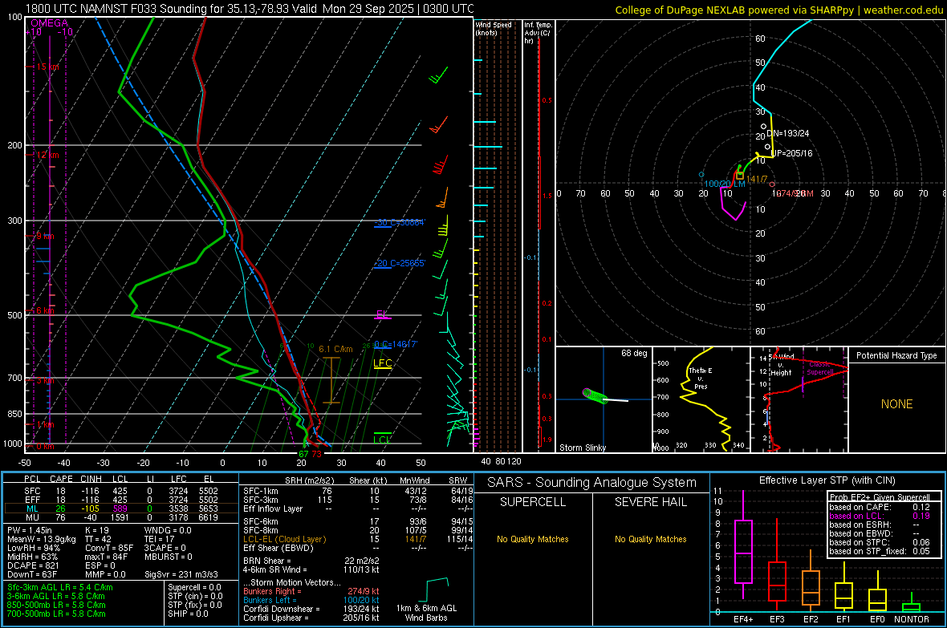Click the 'Wind Speed (knots)' panel header
Screen dimensions: 947x628
point(493,28)
